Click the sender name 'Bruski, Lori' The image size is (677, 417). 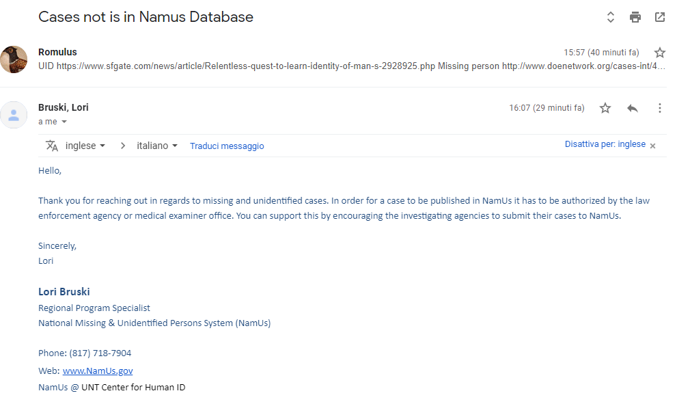click(64, 107)
